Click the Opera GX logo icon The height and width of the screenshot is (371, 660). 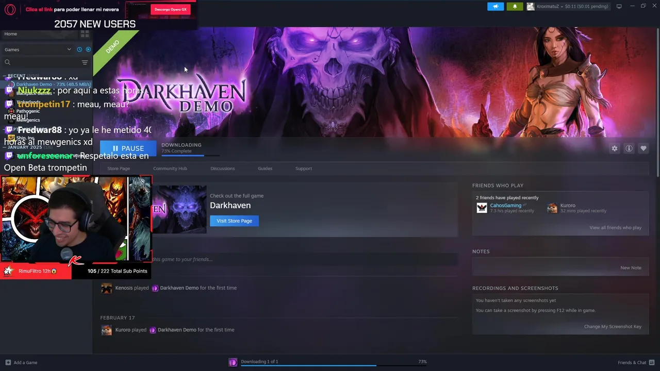click(10, 9)
